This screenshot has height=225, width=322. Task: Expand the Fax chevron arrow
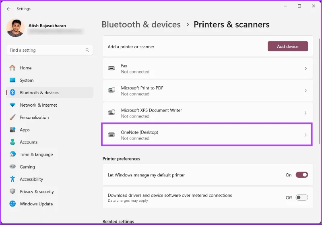click(x=305, y=69)
